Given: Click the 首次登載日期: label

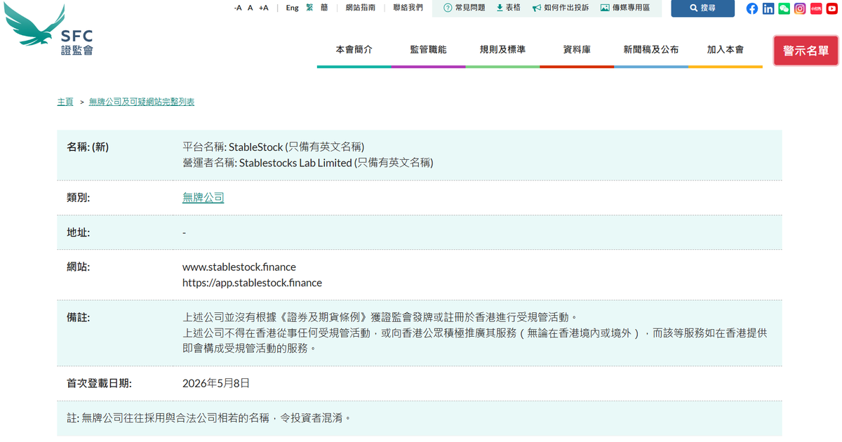Looking at the screenshot, I should point(99,383).
